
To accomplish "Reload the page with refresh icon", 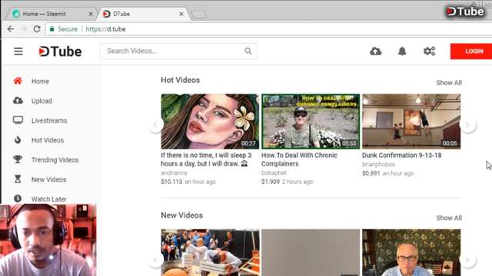I will [x=37, y=29].
